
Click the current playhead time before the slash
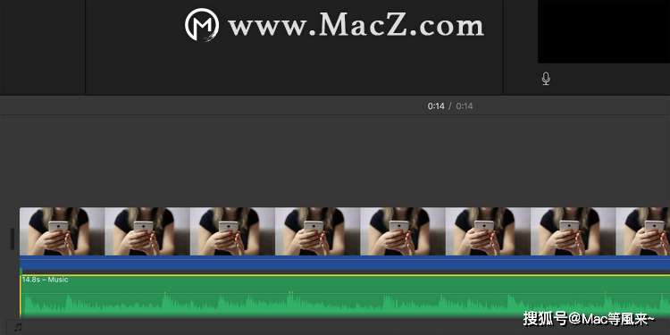(x=436, y=106)
